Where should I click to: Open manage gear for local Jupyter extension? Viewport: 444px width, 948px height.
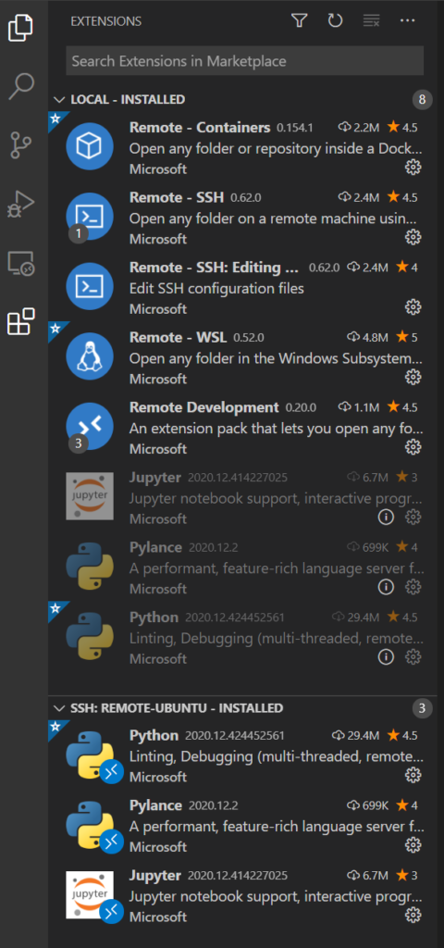point(413,517)
